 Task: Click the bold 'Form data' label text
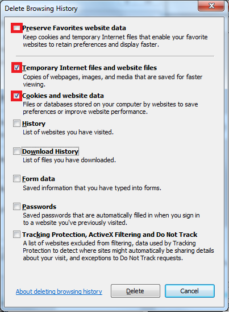click(x=39, y=179)
